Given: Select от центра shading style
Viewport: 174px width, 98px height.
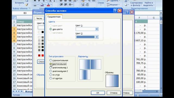Looking at the screenshot, I should point(51,78).
